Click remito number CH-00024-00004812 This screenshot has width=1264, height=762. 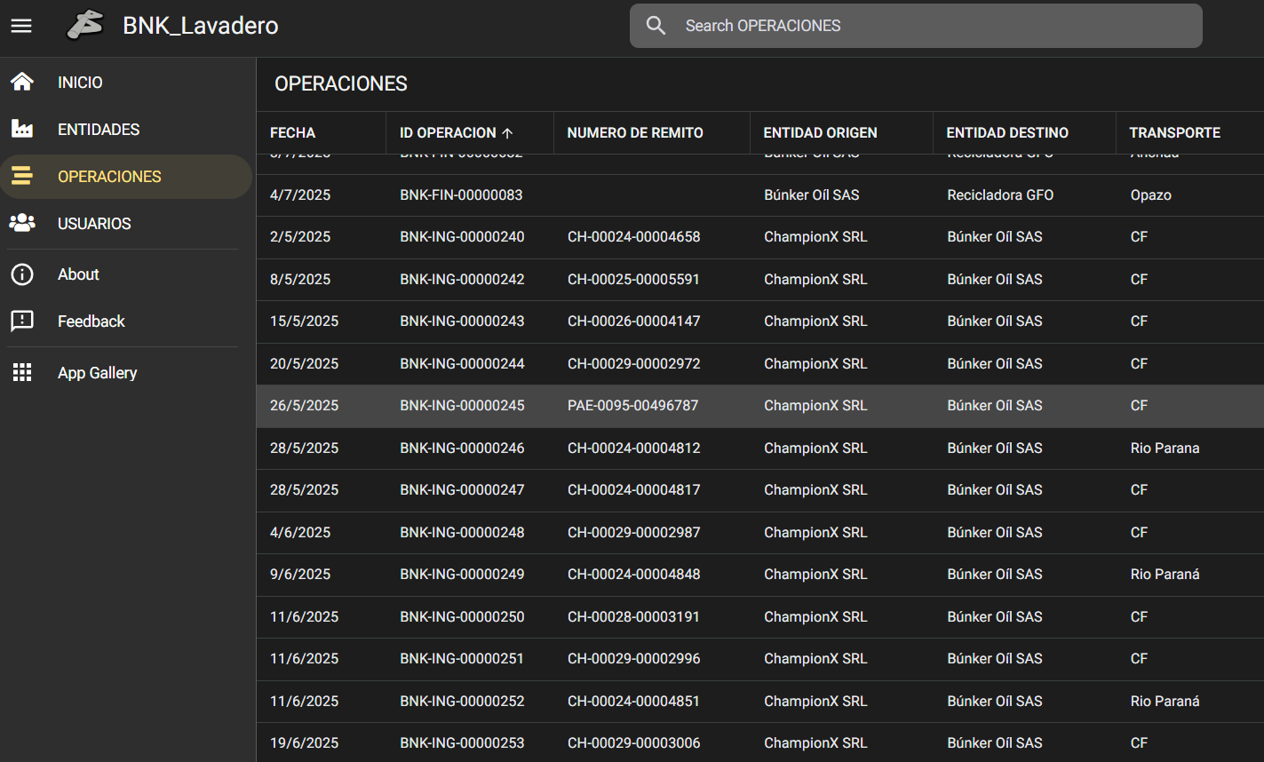(x=633, y=448)
